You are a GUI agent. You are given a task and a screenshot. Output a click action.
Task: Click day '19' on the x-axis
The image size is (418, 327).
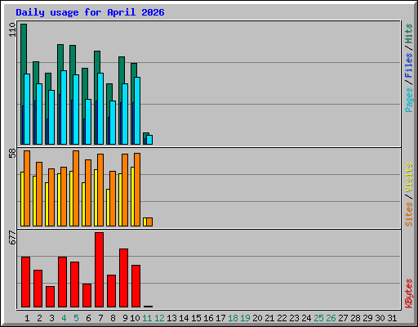pyautogui.click(x=245, y=318)
